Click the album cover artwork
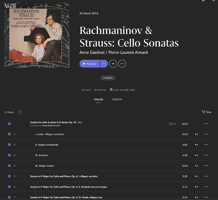 pos(37,35)
